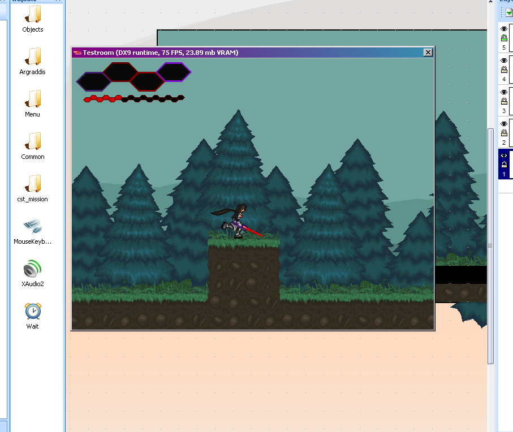Viewport: 513px width, 432px height.
Task: Hide layer 2 using its eye icon
Action: (x=504, y=124)
